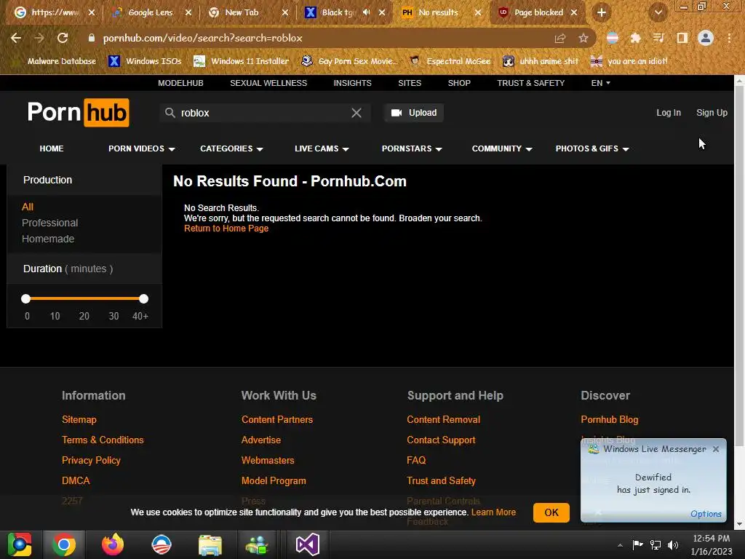Open Modelhub in the top bar
The height and width of the screenshot is (559, 745).
(x=180, y=83)
